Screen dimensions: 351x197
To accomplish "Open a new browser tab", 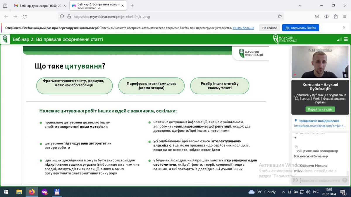I will (x=132, y=6).
